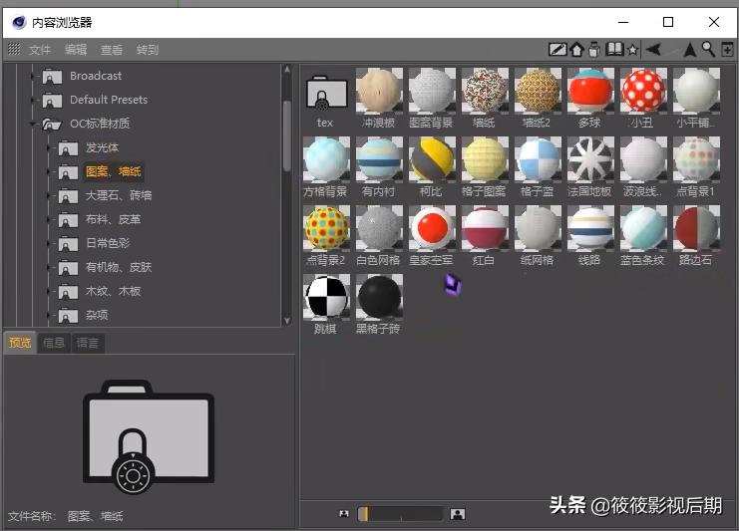739x531 pixels.
Task: Click the Broadcast folder icon
Action: tap(52, 77)
